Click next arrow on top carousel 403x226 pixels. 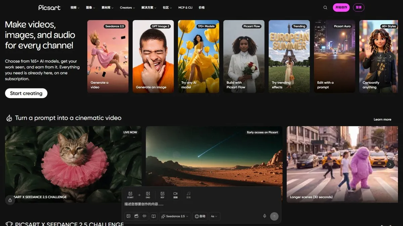(x=390, y=57)
